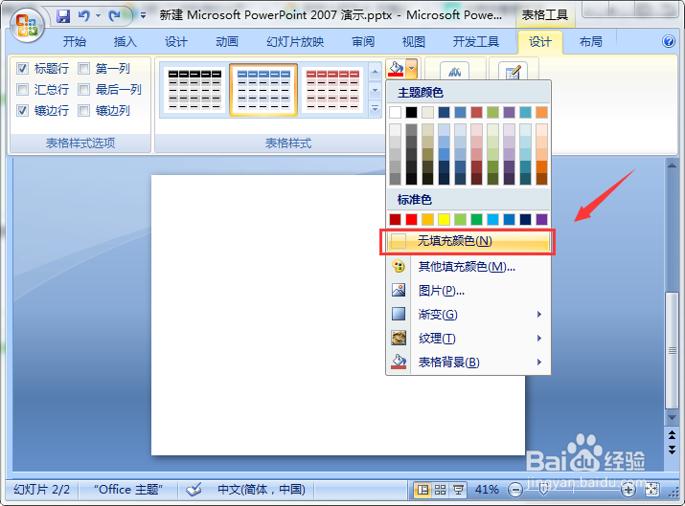Go to previous slide double arrow

[x=672, y=435]
